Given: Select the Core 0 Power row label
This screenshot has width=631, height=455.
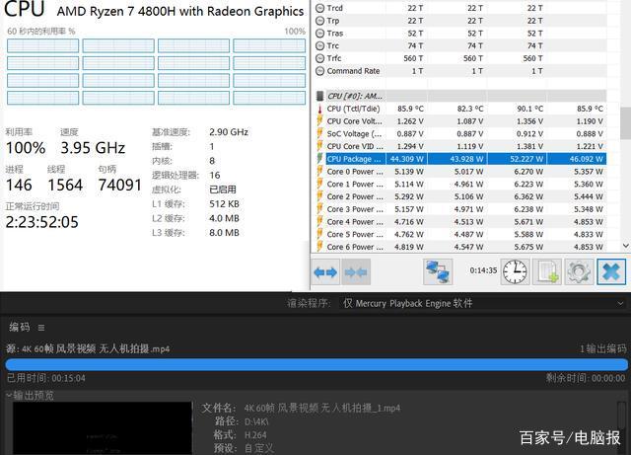Looking at the screenshot, I should coord(355,172).
